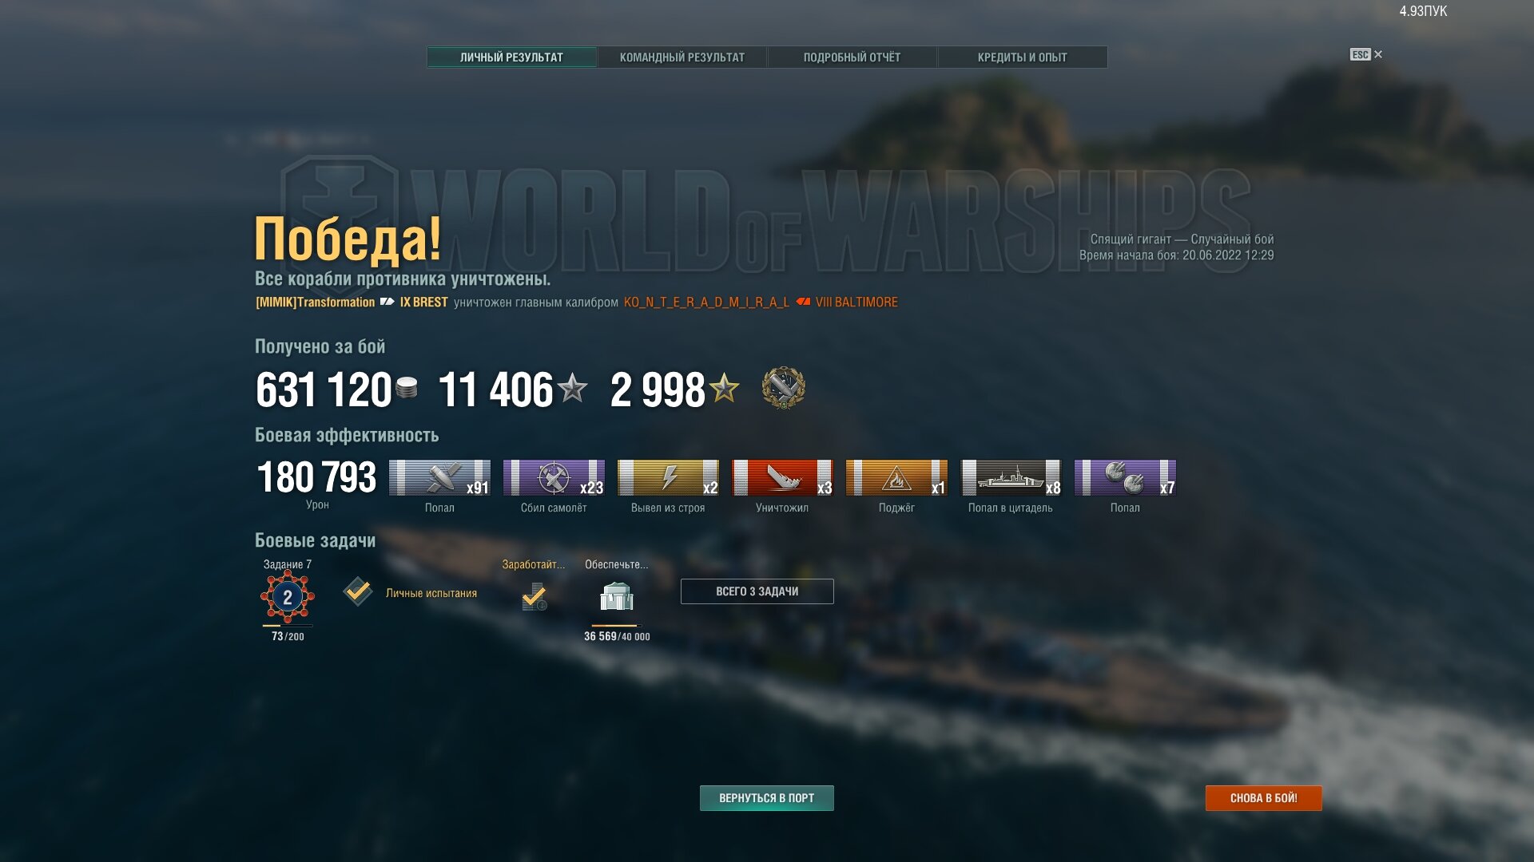Select the planes shot down ribbon x23
Viewport: 1534px width, 862px height.
(x=554, y=477)
